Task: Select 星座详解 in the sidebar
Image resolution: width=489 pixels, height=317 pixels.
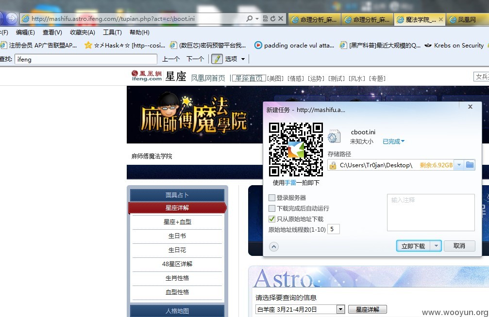Action: pyautogui.click(x=177, y=208)
